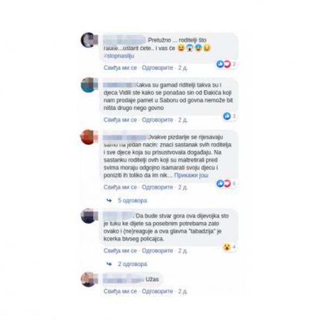Click the '2 д.' timestamp of 'Da bude stvar gora' comment
This screenshot has width=326, height=326.
point(183,251)
